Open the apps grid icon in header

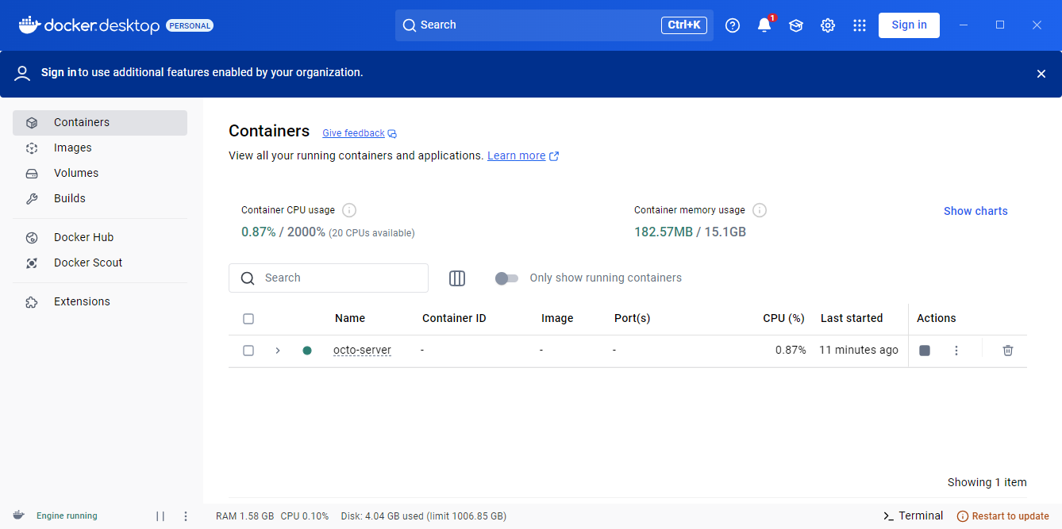pyautogui.click(x=860, y=25)
